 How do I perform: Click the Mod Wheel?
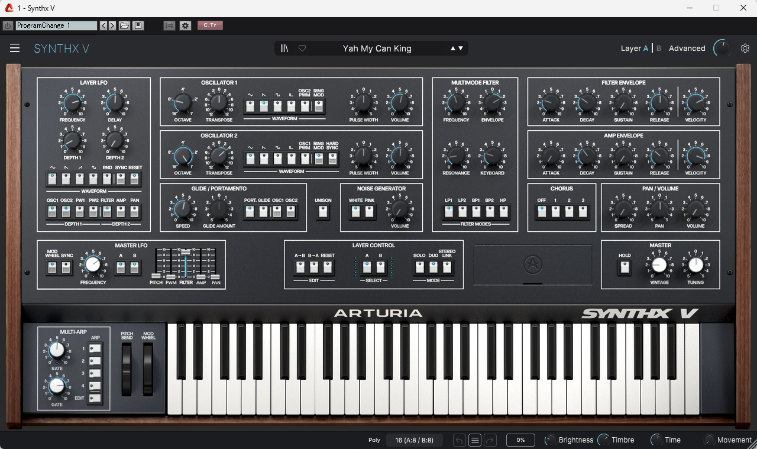tap(148, 369)
